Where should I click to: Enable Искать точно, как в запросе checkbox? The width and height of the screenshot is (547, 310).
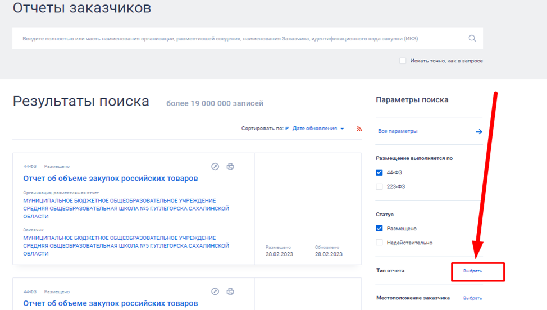pos(403,61)
